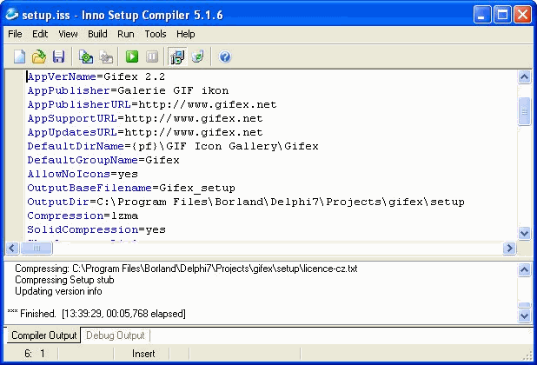The width and height of the screenshot is (537, 365).
Task: Click the Pause toolbar icon
Action: pyautogui.click(x=152, y=56)
